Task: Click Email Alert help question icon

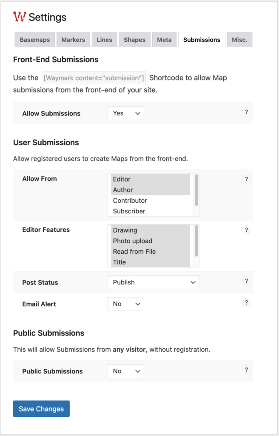Action: 246,303
